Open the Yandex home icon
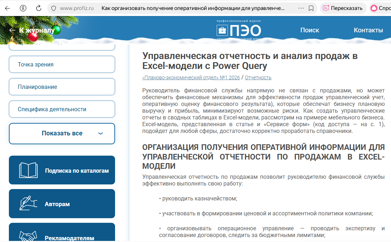This screenshot has height=242, width=391. point(23,8)
